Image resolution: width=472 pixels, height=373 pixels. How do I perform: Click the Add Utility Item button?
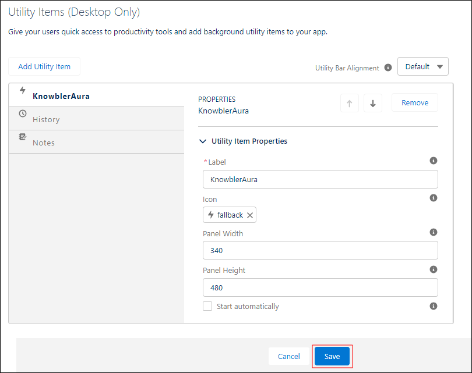point(44,66)
